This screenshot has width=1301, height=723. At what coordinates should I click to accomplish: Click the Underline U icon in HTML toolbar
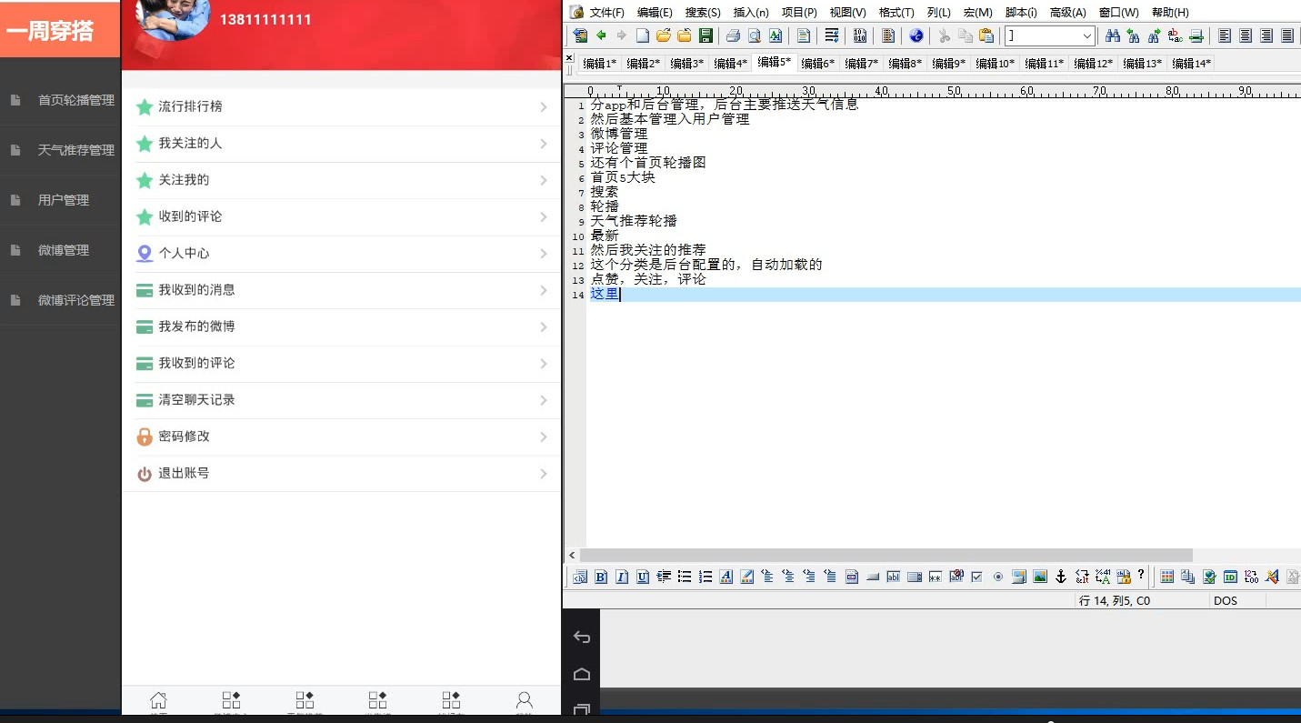pyautogui.click(x=643, y=577)
